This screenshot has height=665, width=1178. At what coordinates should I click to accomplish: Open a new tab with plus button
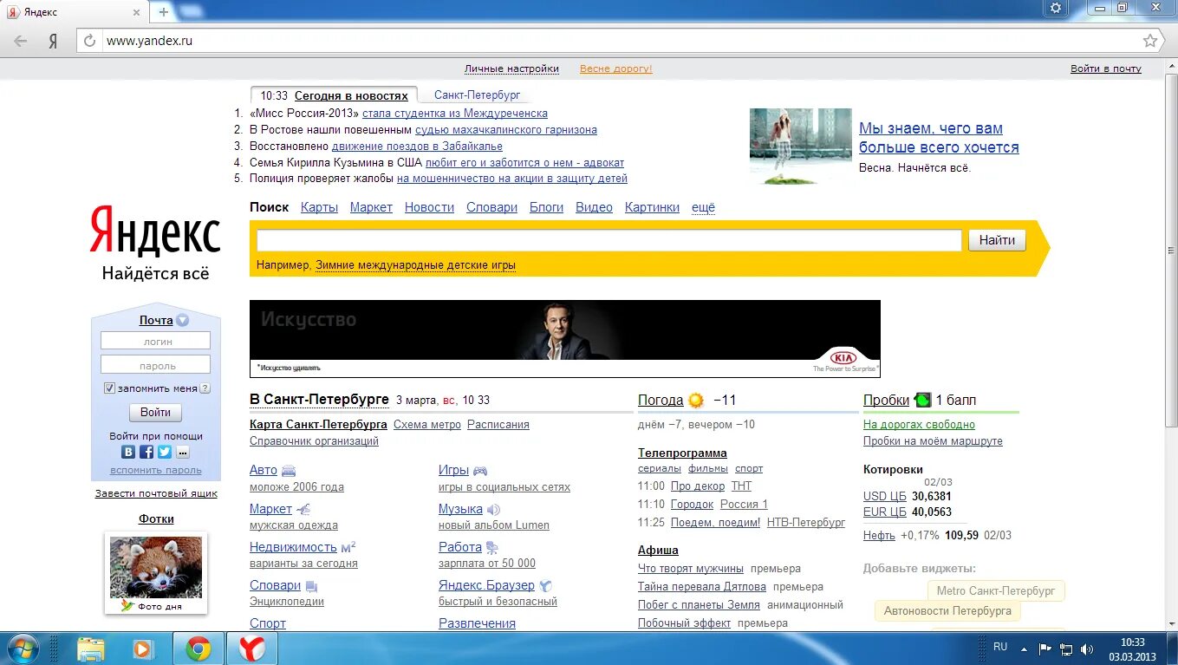pyautogui.click(x=163, y=12)
